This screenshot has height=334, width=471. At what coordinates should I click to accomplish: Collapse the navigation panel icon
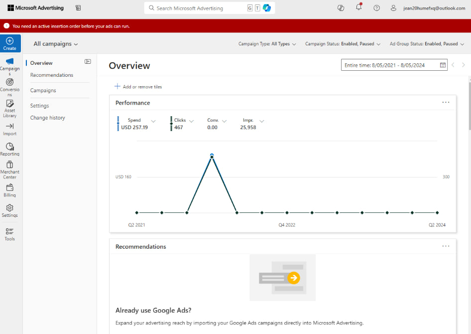(x=88, y=62)
